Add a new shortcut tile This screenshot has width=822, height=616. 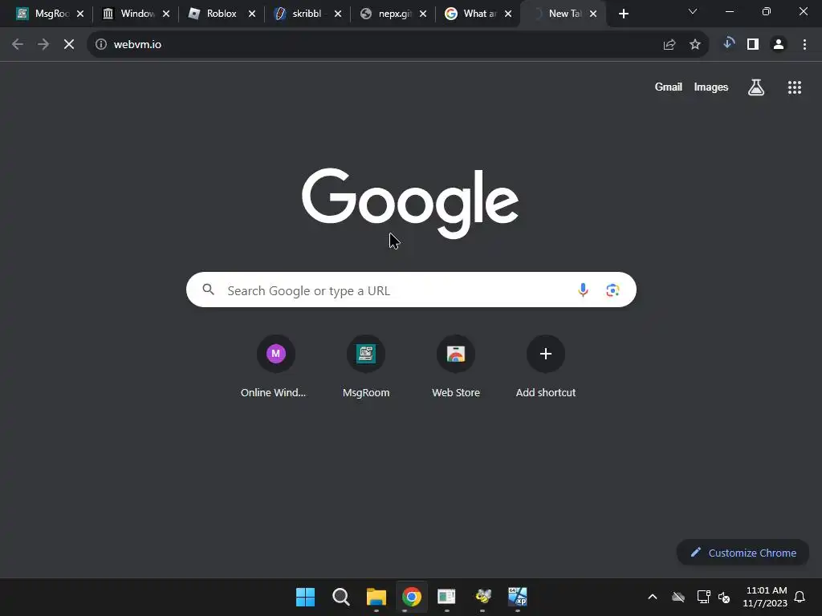(546, 367)
